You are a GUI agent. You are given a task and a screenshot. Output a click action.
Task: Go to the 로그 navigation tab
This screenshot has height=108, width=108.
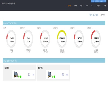[x=92, y=6]
